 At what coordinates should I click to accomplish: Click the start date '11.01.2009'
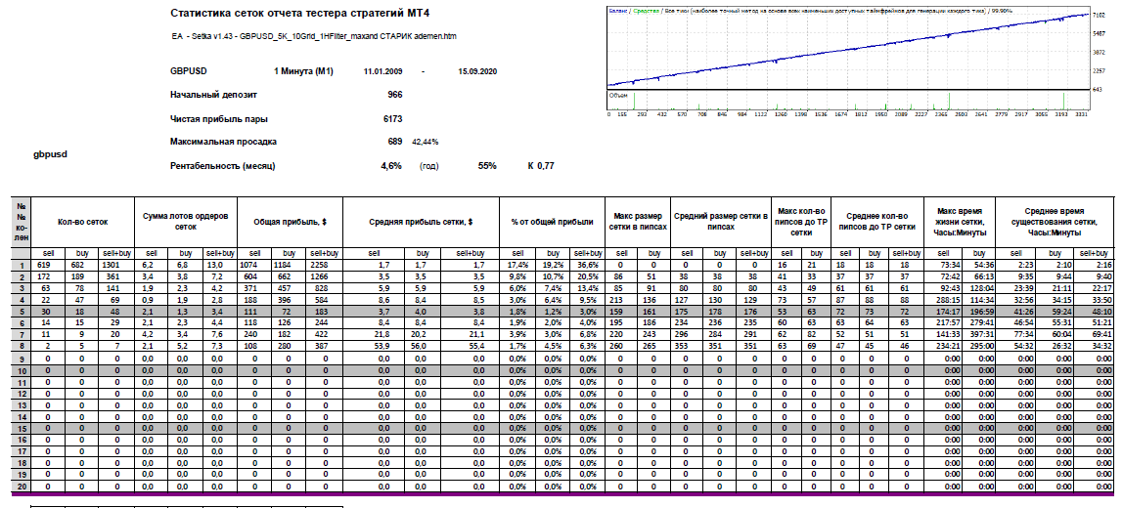pos(383,71)
